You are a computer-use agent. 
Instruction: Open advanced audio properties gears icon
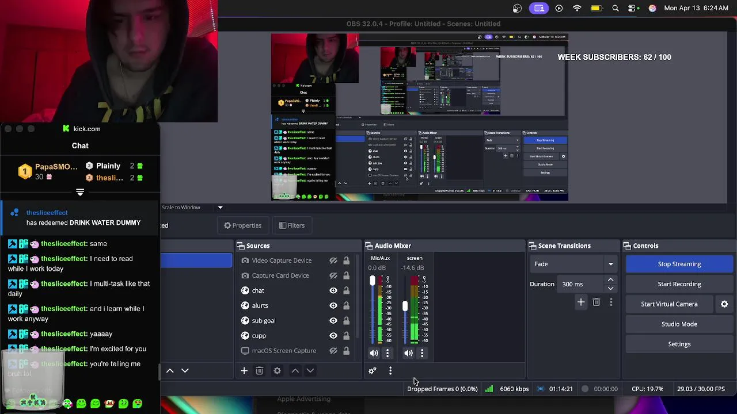click(373, 371)
